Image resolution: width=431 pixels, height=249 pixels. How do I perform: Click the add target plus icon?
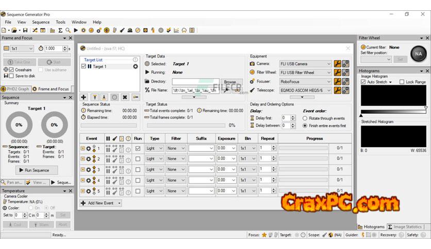point(84,97)
